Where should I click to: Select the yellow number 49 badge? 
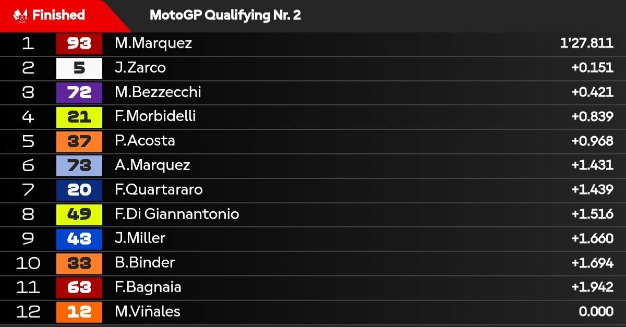click(79, 214)
